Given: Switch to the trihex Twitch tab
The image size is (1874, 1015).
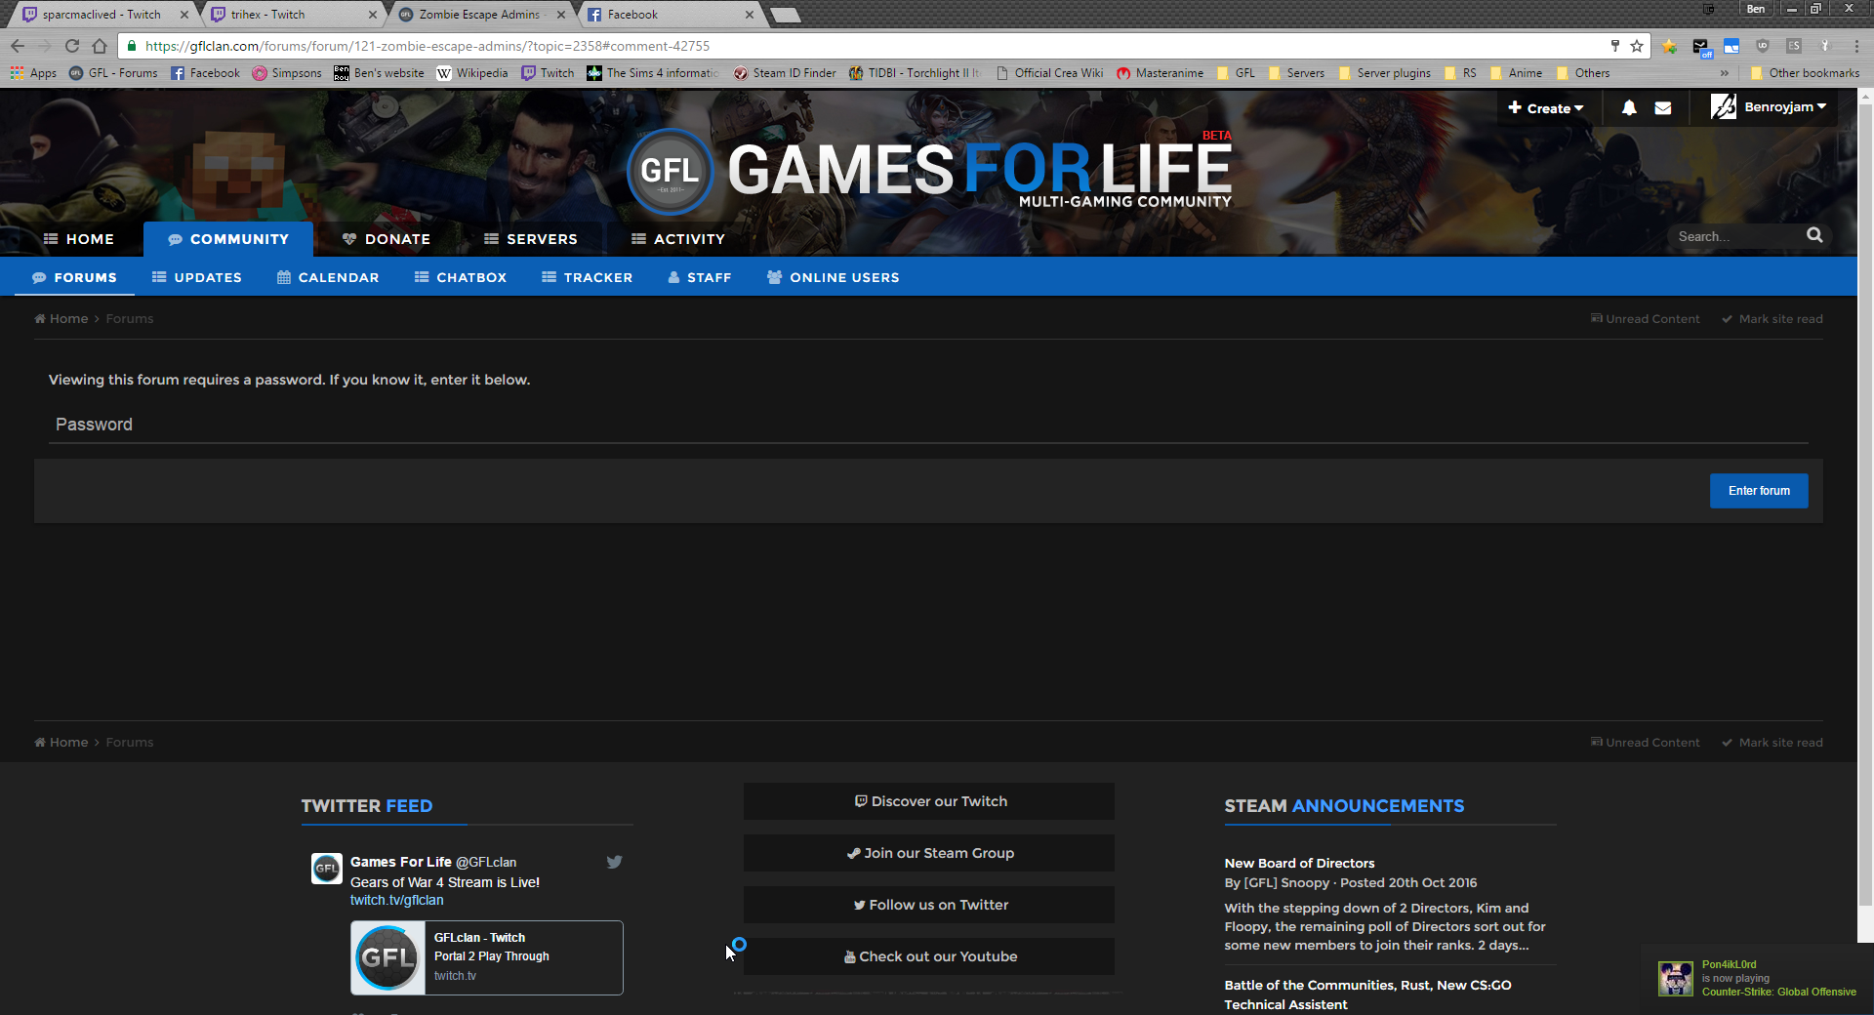Looking at the screenshot, I should (293, 15).
